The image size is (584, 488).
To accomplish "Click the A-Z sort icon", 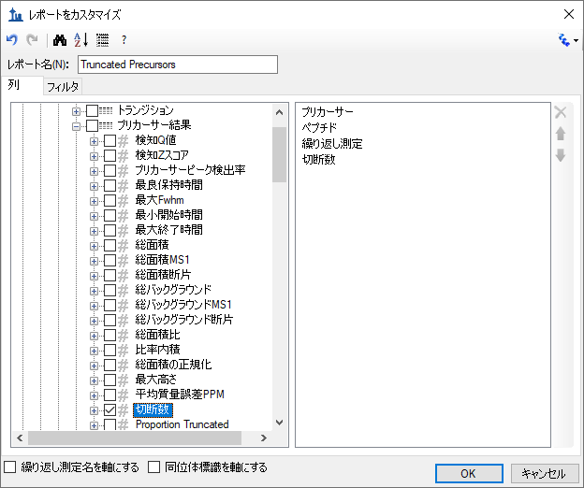I will 80,40.
